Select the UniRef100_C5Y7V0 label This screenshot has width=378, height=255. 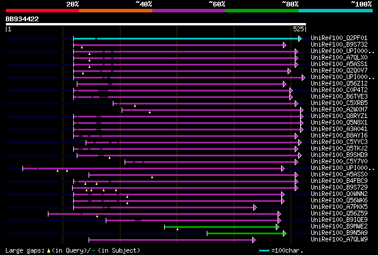[x=339, y=162]
